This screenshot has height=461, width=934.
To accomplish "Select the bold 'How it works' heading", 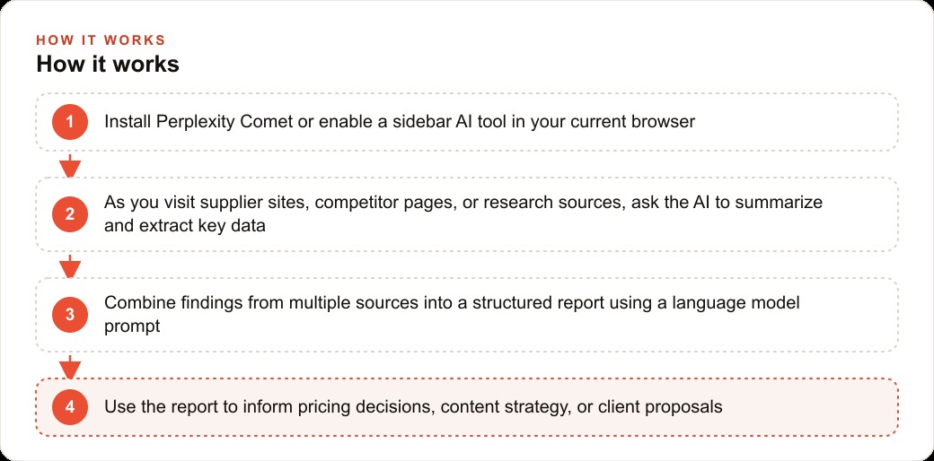I will 108,65.
